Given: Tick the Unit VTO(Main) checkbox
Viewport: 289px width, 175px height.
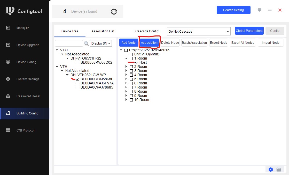Looking at the screenshot, I should coord(131,54).
